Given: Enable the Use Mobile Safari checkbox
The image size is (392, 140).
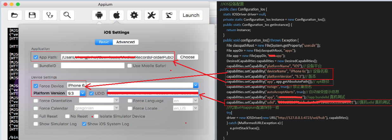Looking at the screenshot, I should (129, 66).
